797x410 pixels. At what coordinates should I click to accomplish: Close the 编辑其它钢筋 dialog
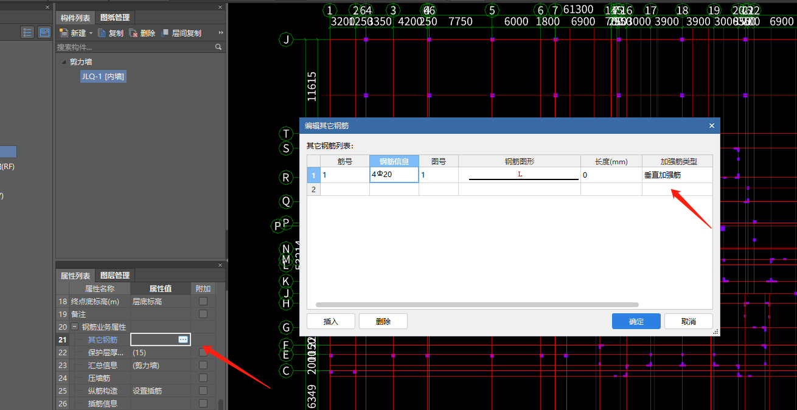coord(712,125)
